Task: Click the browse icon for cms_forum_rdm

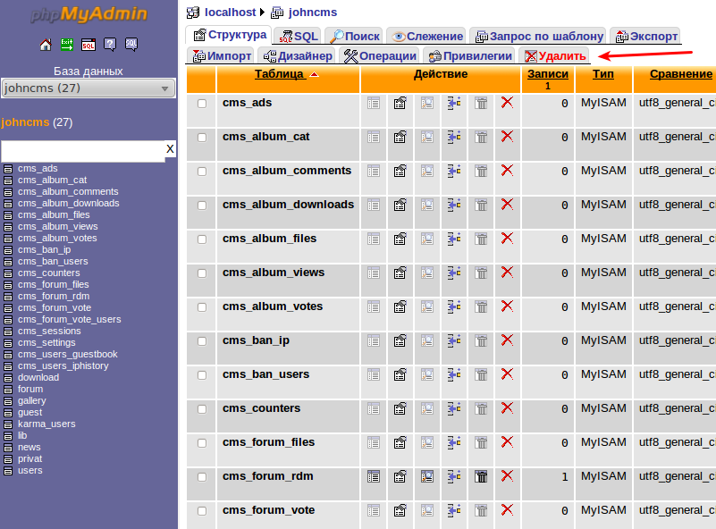Action: coord(374,477)
